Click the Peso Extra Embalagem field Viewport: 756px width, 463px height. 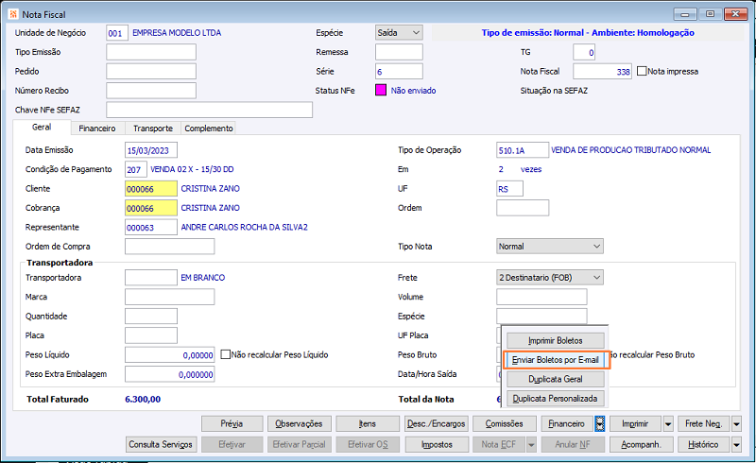[170, 374]
